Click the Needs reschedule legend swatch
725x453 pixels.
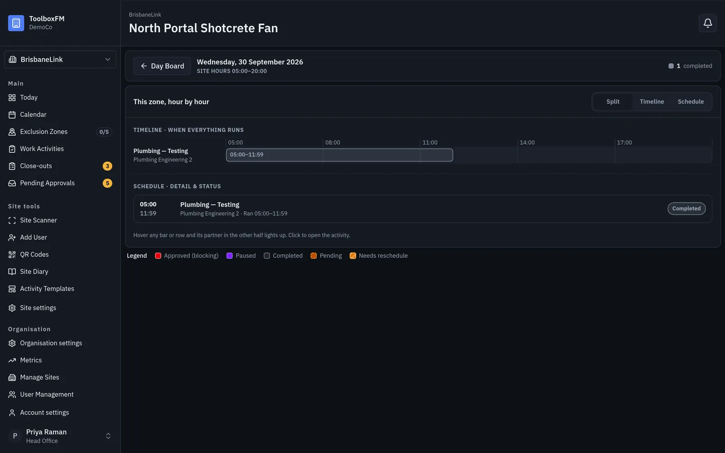tap(353, 256)
